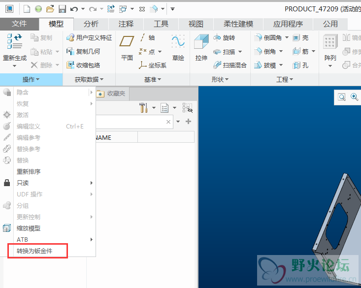This screenshot has height=288, width=361.
Task: Click the Undo arrow icon
Action: [74, 9]
